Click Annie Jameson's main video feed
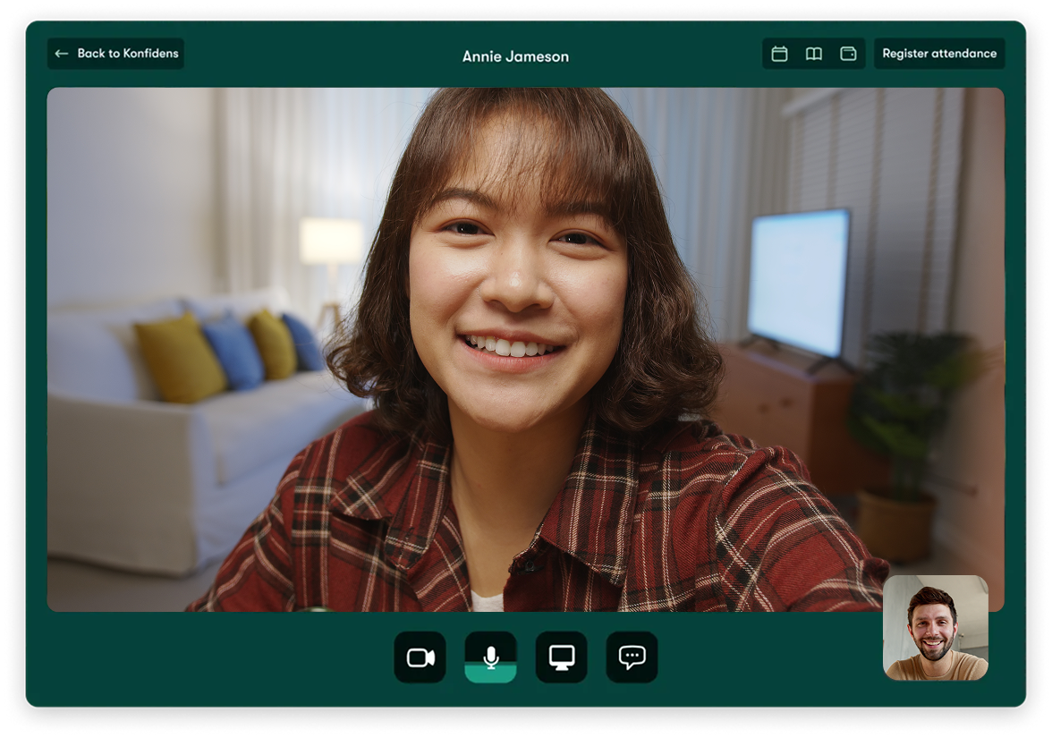The width and height of the screenshot is (1052, 738). pos(525,349)
